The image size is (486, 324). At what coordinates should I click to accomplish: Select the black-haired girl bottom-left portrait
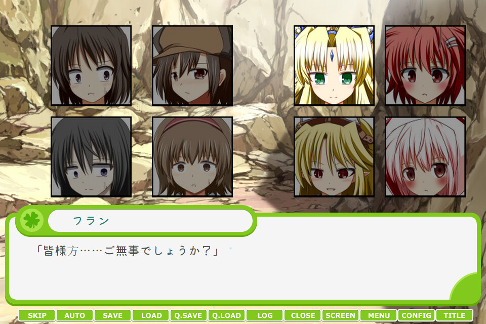(x=91, y=157)
